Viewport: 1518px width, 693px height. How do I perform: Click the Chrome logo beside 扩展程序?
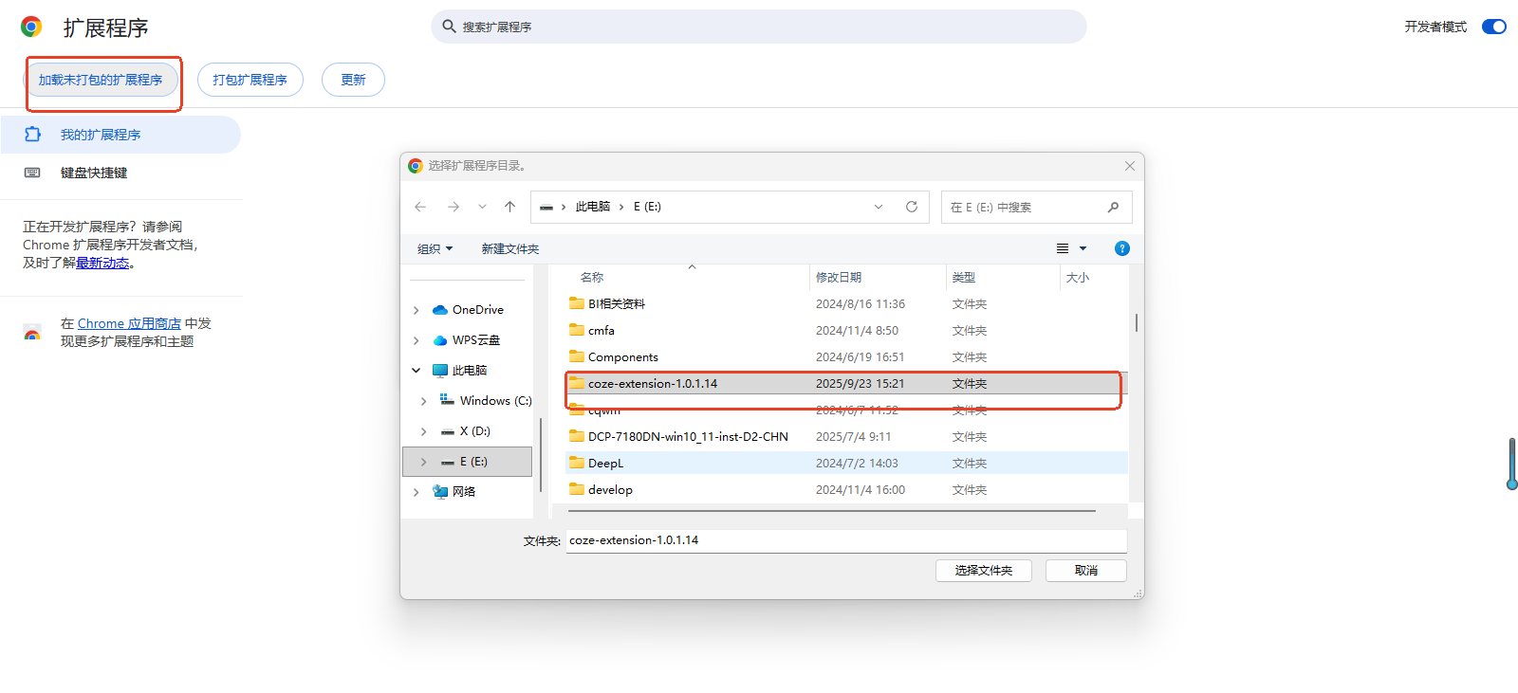click(31, 27)
